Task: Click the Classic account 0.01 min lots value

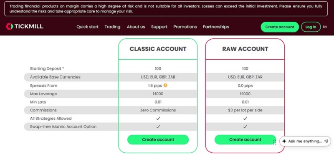Action: [158, 102]
